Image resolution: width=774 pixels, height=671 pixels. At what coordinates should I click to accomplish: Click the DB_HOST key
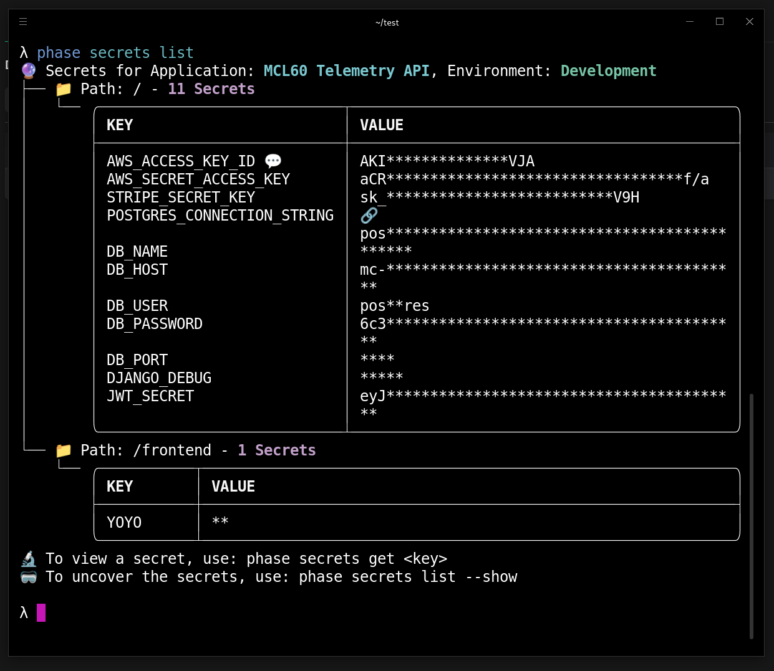tap(137, 270)
